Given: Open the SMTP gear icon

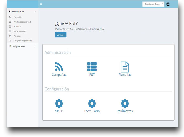Looking at the screenshot, I should 59,103.
